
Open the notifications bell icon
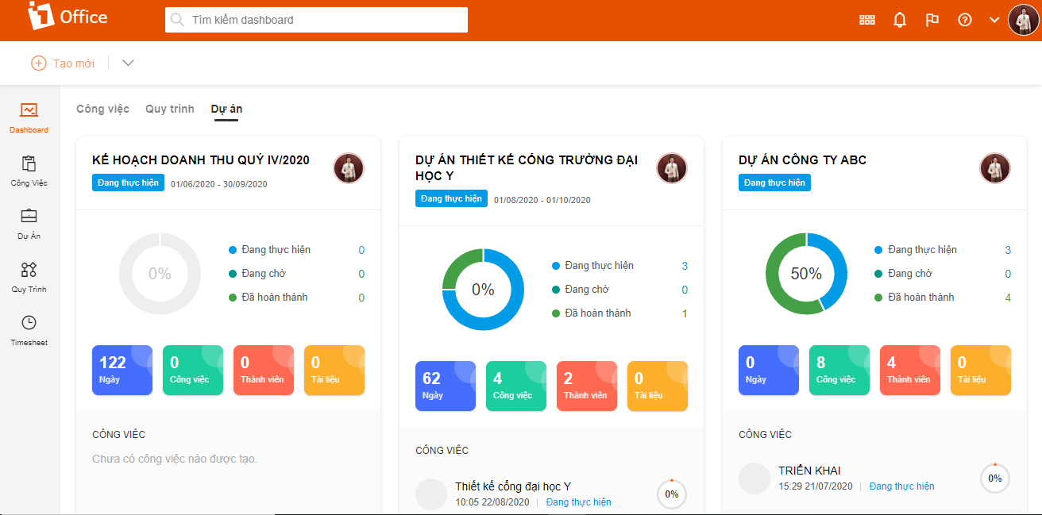(900, 20)
